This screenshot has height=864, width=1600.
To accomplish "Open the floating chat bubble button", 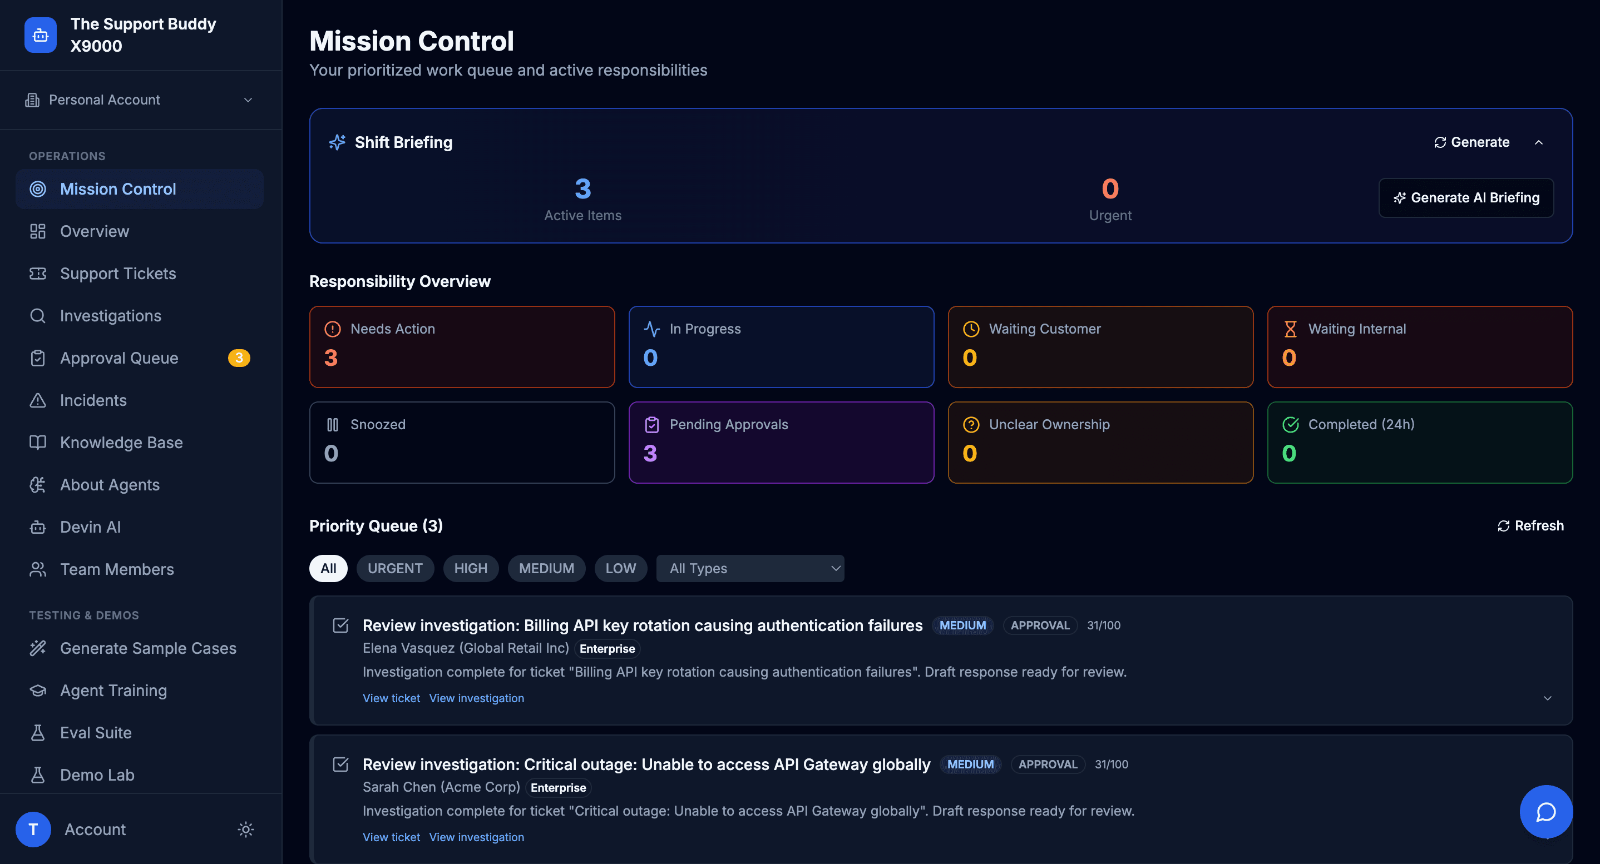I will (1545, 811).
